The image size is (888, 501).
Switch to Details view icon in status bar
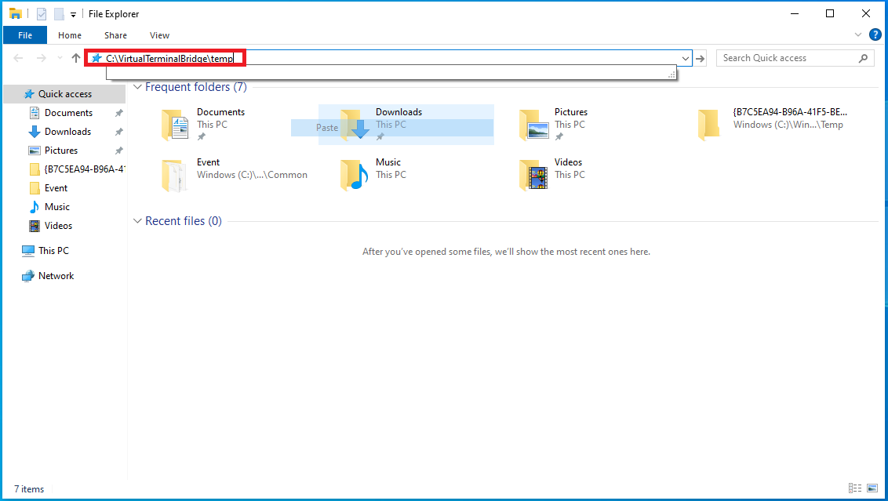point(854,488)
